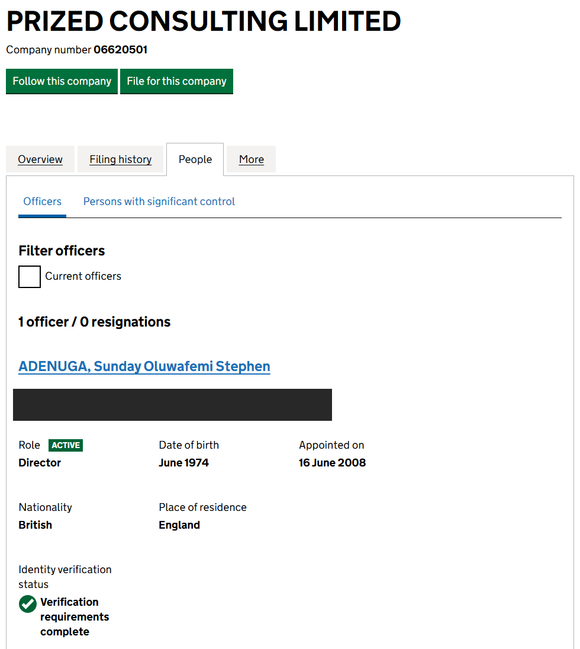The image size is (580, 649).
Task: Switch to the Officers sub-tab
Action: (42, 202)
